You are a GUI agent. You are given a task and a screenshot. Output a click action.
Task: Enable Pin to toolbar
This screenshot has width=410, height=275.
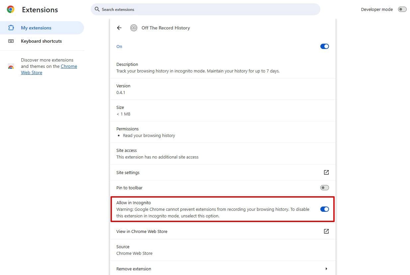click(x=324, y=187)
